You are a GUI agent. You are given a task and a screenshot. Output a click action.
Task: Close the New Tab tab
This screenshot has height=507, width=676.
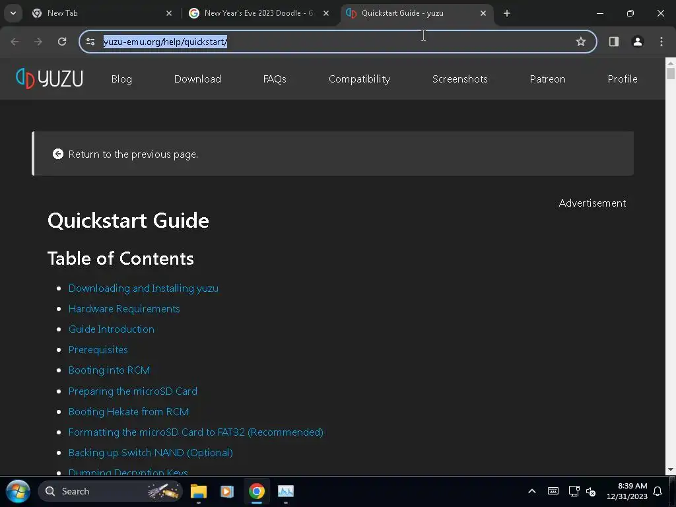(x=169, y=13)
